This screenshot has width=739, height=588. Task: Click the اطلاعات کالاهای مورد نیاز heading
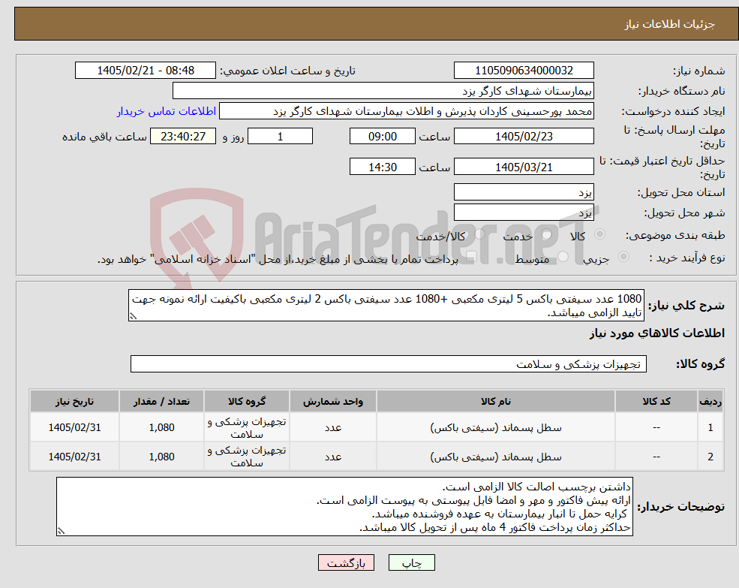pos(656,333)
